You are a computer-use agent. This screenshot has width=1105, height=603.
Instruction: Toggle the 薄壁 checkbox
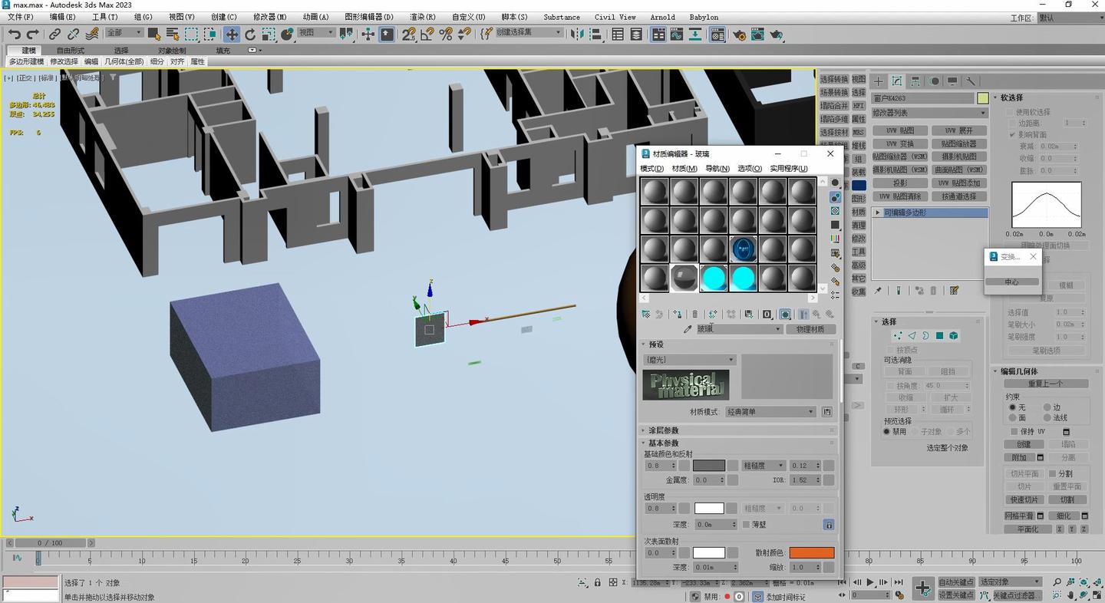(746, 525)
